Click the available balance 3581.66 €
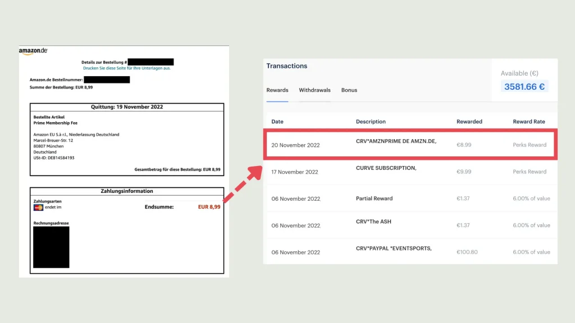 [524, 86]
